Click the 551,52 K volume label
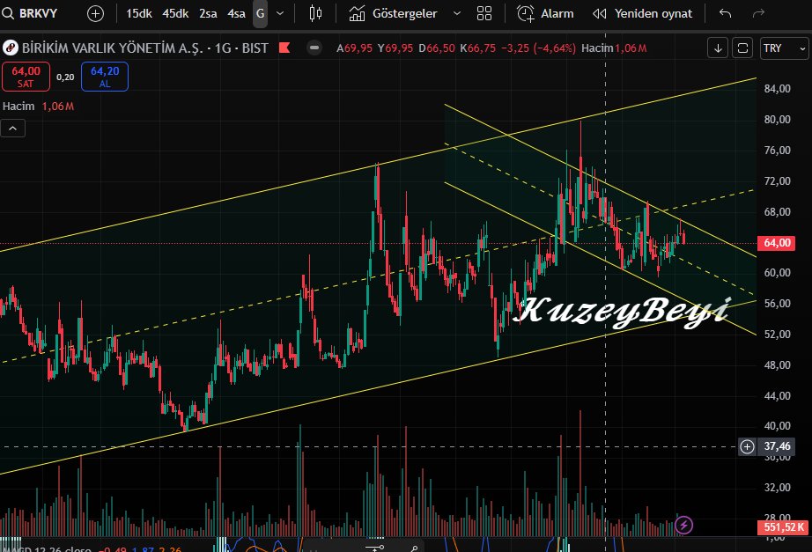812x552 pixels. click(x=784, y=527)
